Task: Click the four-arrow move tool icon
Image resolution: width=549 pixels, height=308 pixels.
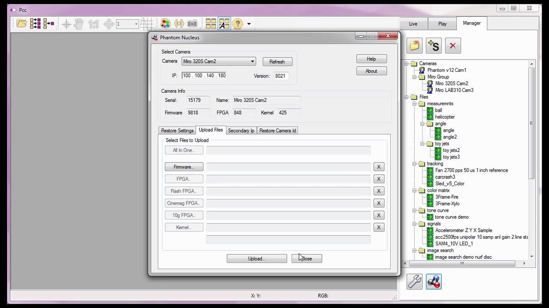Action: click(x=109, y=24)
